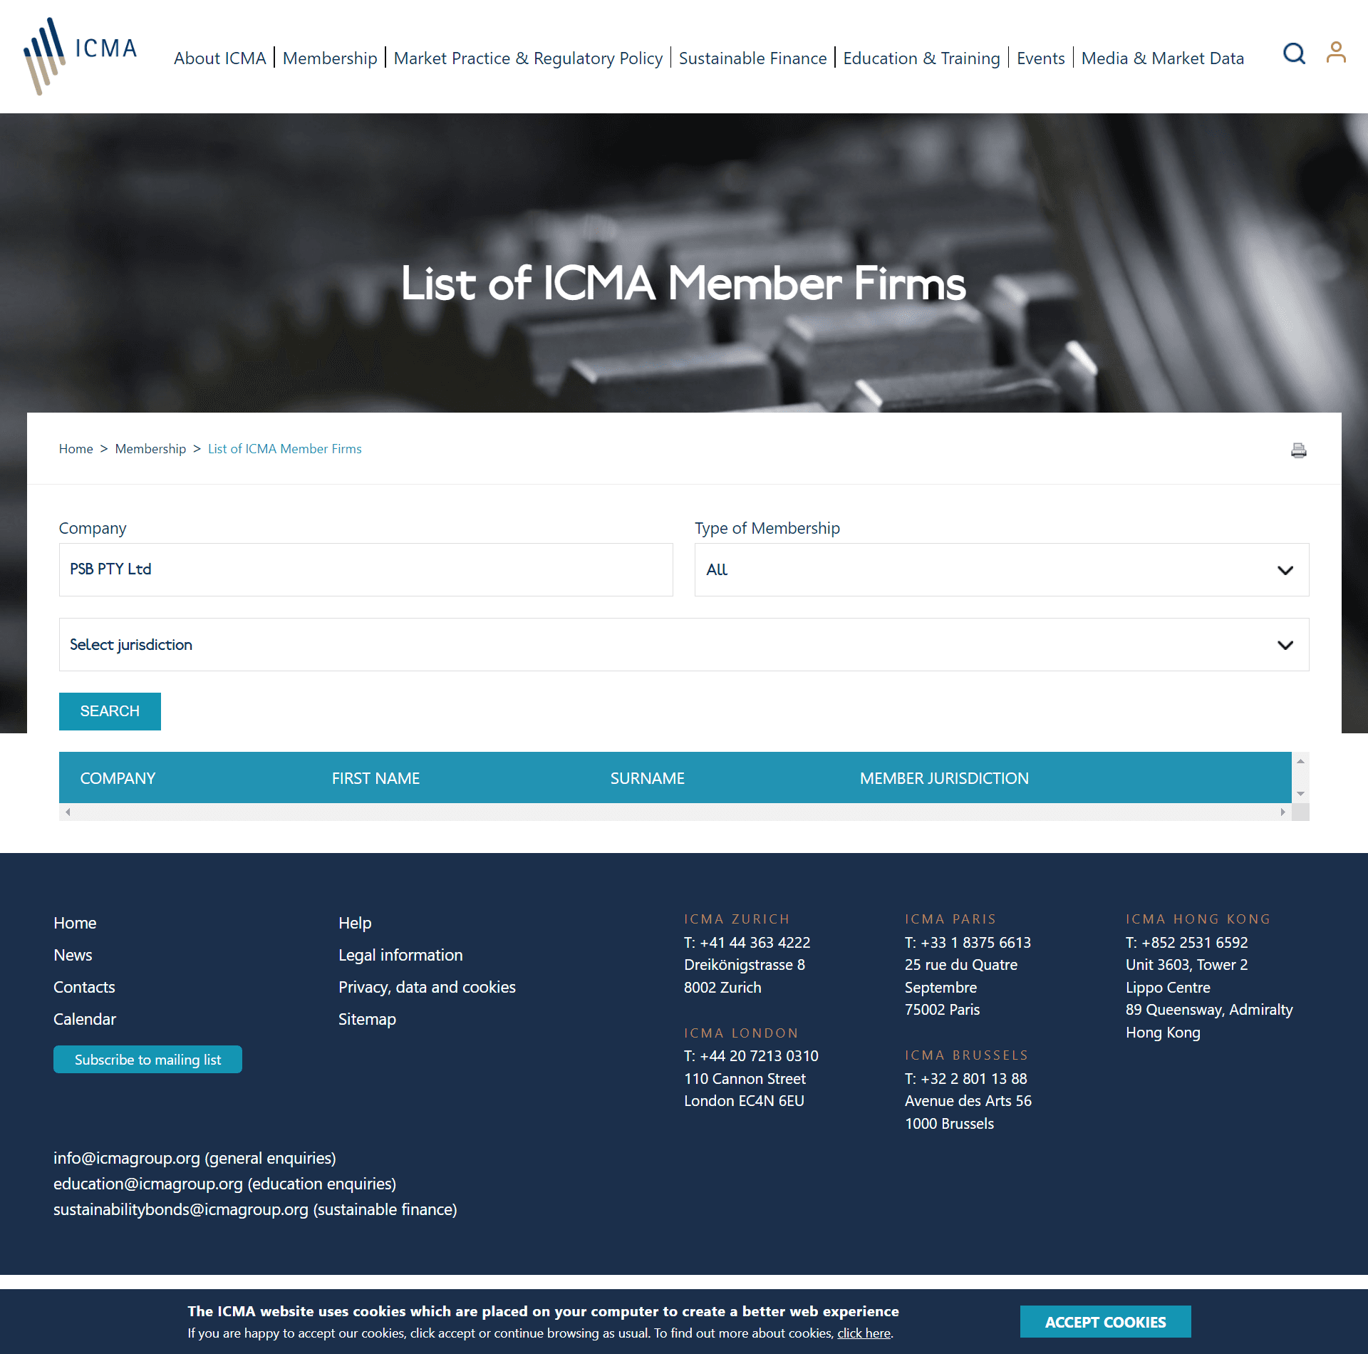Click info@icmagroup.org email link
The image size is (1368, 1354).
coord(127,1158)
